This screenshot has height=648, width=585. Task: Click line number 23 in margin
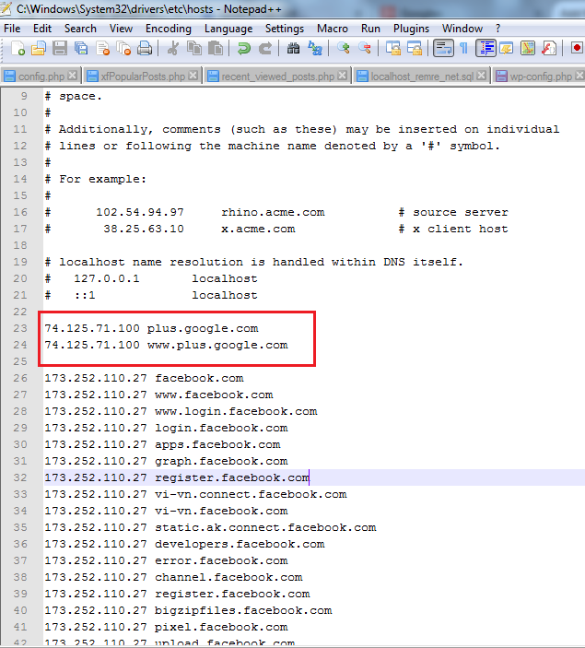(20, 328)
